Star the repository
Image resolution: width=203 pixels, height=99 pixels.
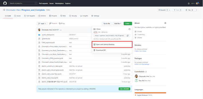pos(189,10)
